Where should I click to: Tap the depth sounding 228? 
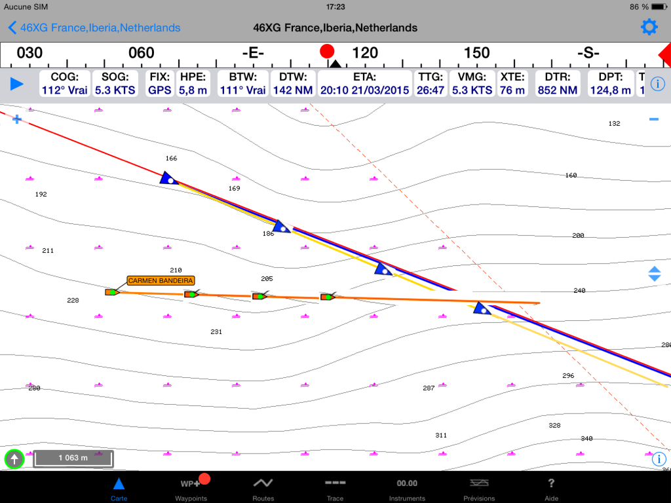click(73, 300)
